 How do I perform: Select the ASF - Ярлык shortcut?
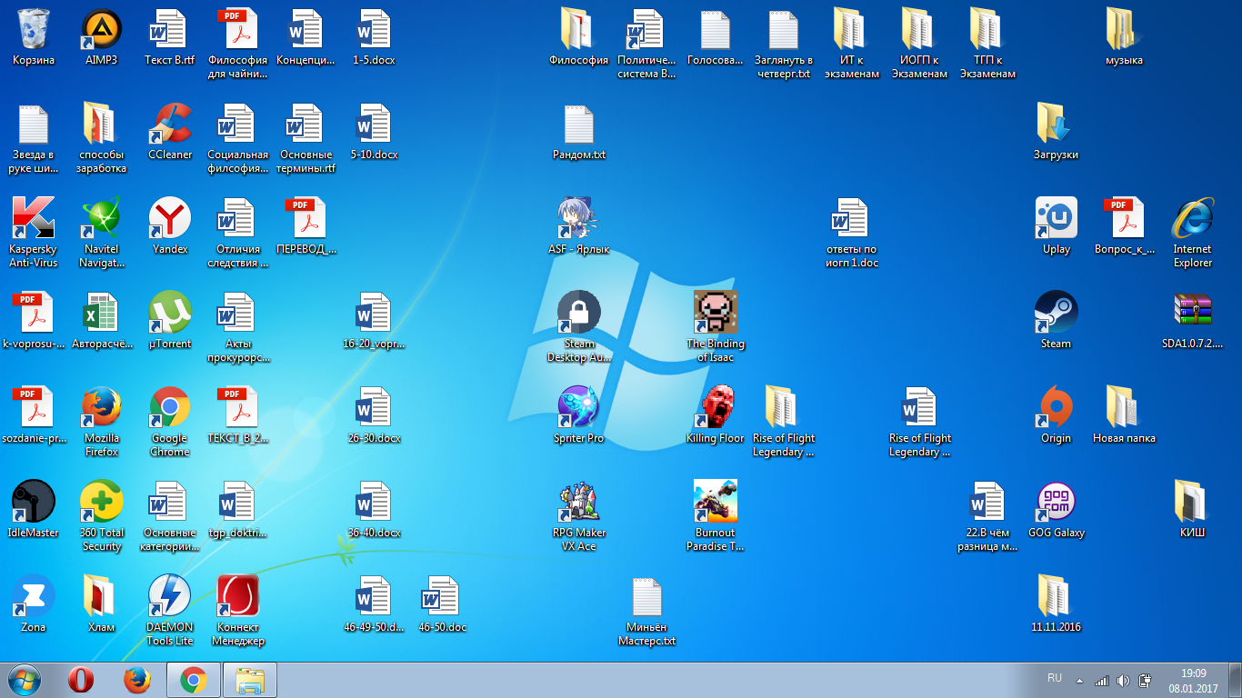coord(579,219)
